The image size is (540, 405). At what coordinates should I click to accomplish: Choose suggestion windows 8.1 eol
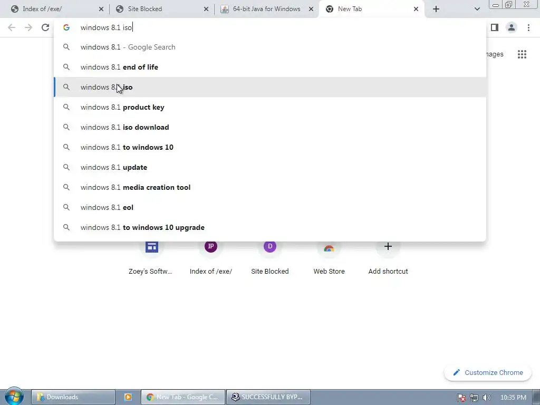(x=270, y=207)
